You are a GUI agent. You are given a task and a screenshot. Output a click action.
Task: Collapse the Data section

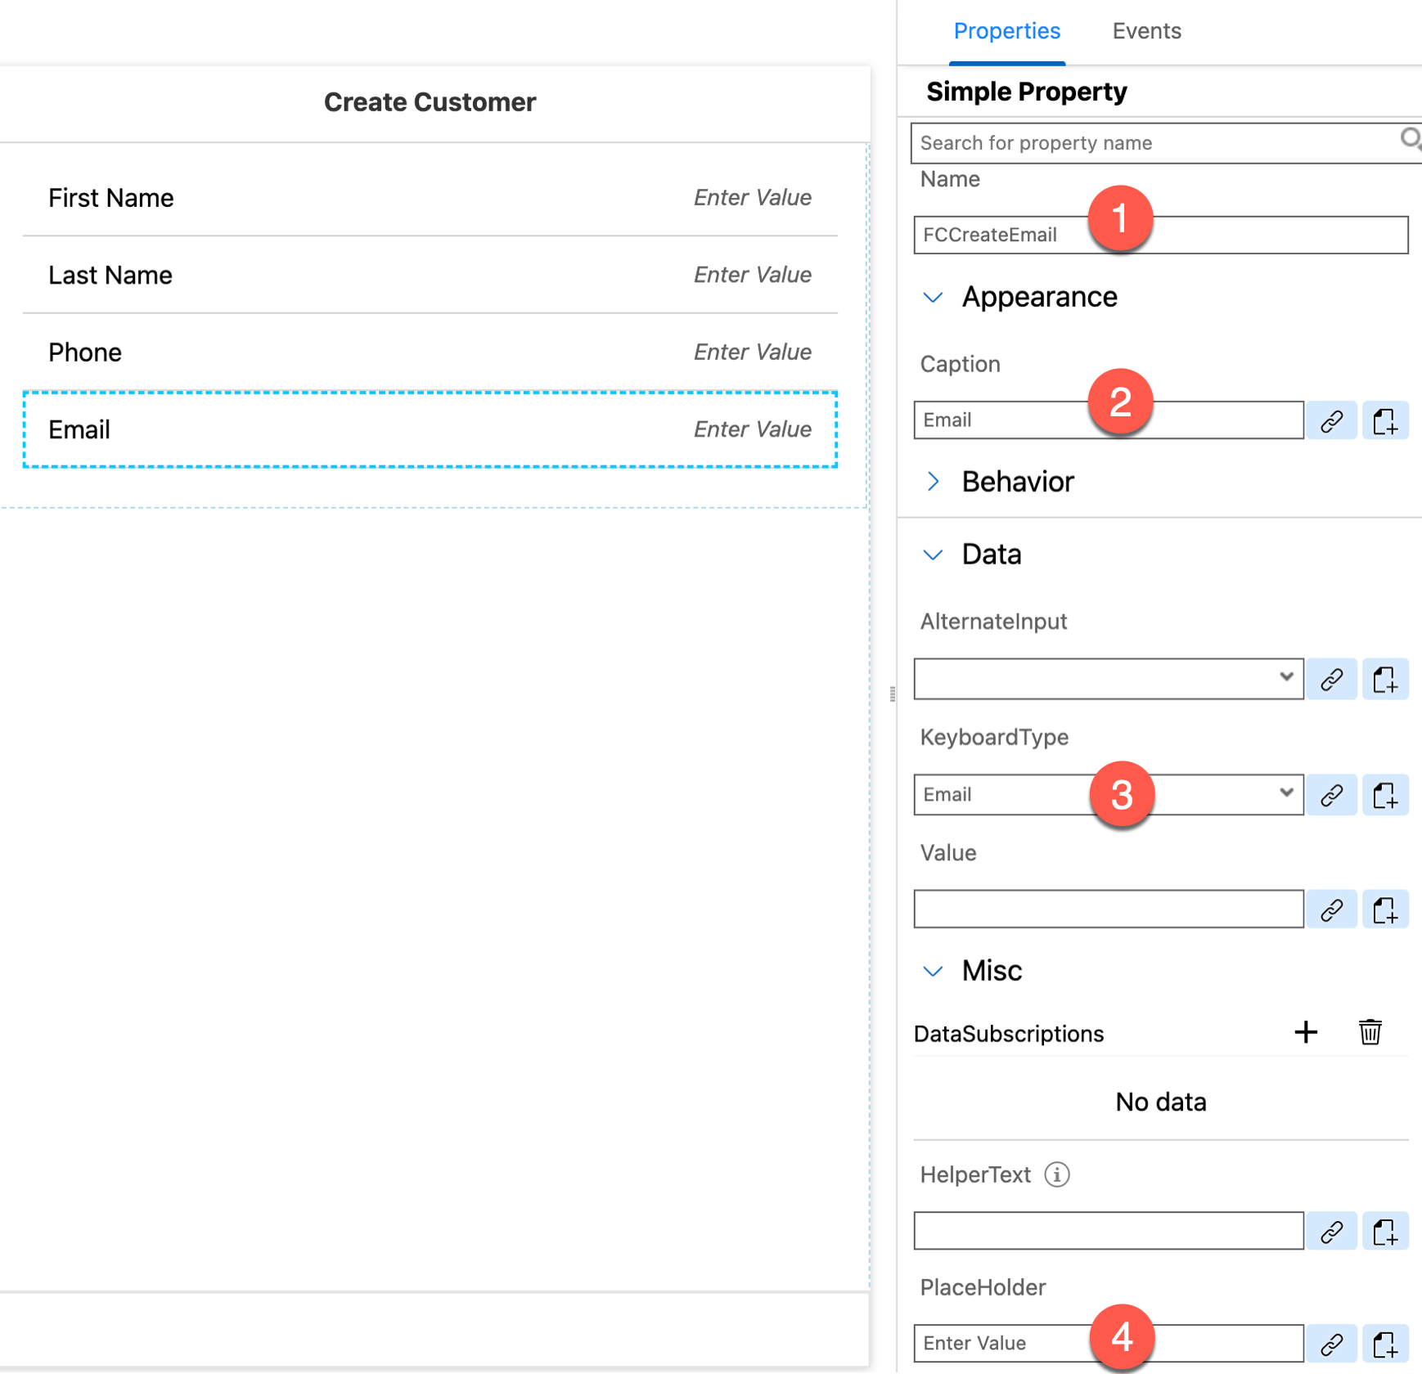[x=933, y=555]
